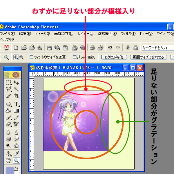Select the Brush tool
Image resolution: width=174 pixels, height=174 pixels.
click(8, 117)
